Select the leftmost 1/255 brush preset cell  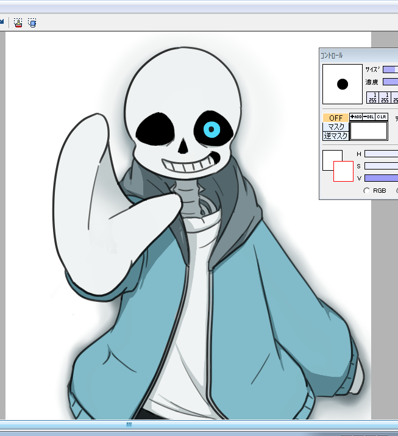[x=372, y=98]
